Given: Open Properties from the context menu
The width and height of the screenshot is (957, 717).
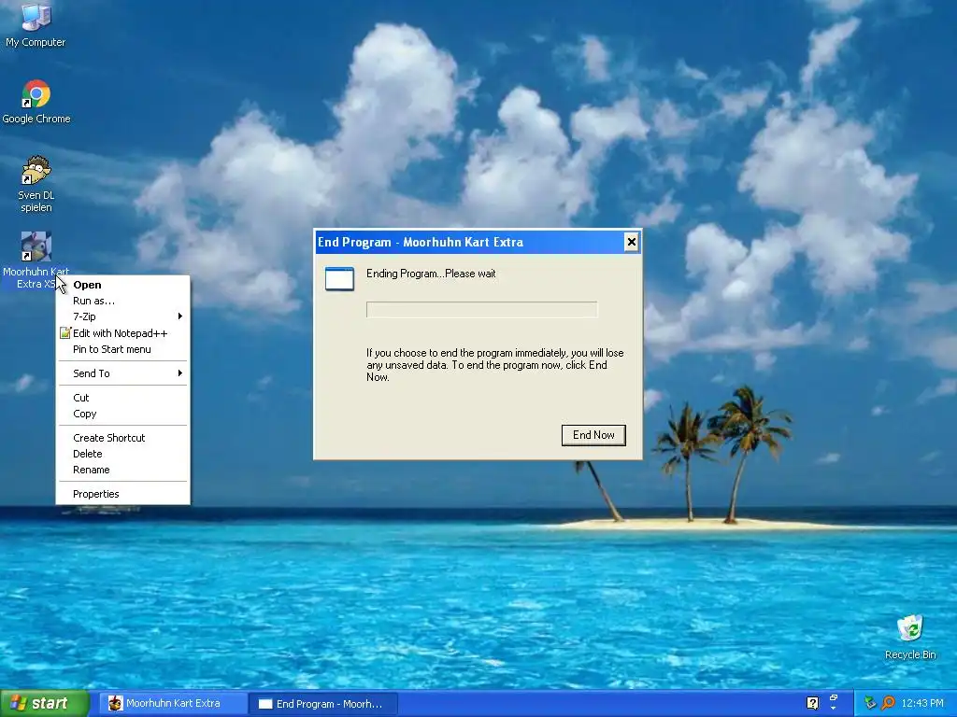Looking at the screenshot, I should [x=122, y=494].
